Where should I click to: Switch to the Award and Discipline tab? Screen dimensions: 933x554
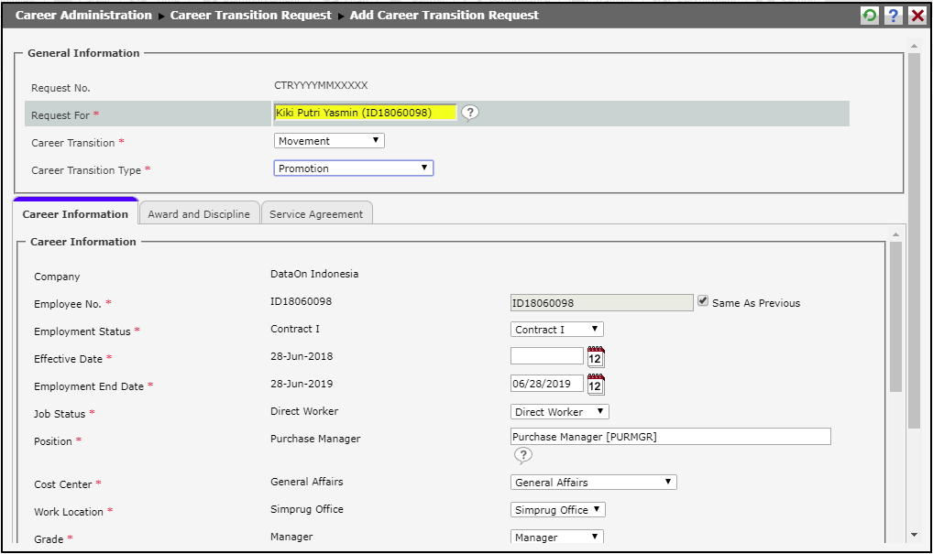tap(199, 214)
